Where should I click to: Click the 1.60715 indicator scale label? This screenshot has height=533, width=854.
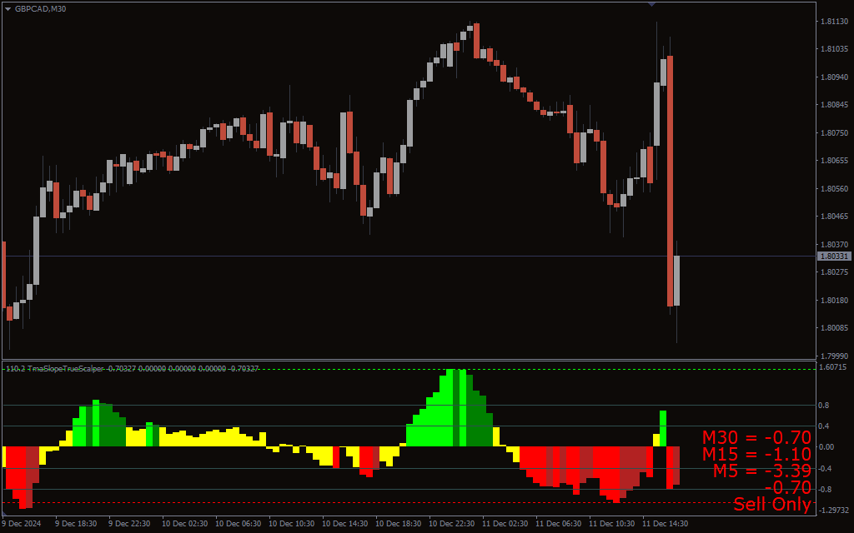834,367
